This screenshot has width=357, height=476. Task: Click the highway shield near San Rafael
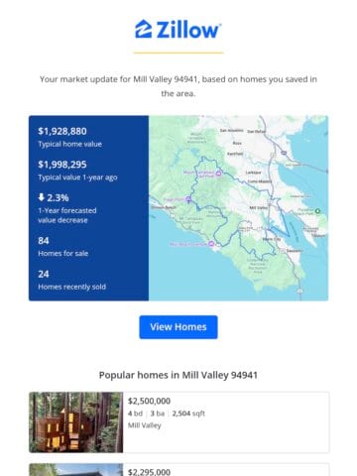(284, 153)
